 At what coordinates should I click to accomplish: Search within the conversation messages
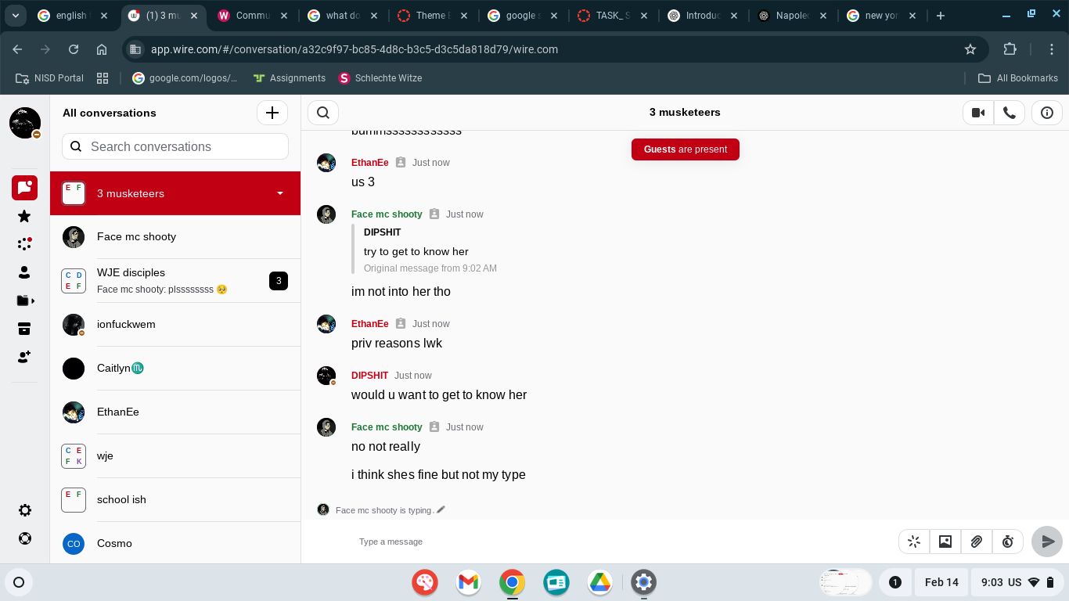tap(323, 113)
